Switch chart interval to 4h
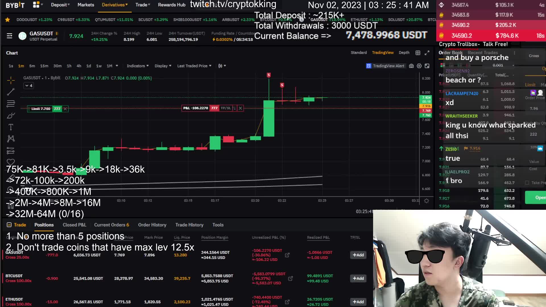Image resolution: width=546 pixels, height=307 pixels. [x=79, y=66]
